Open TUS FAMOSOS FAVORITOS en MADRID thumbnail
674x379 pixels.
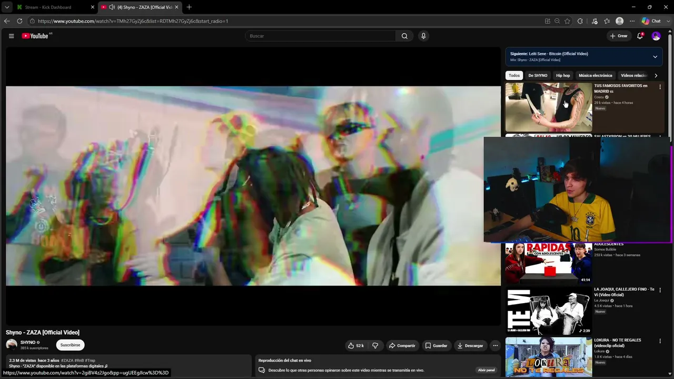click(x=549, y=107)
